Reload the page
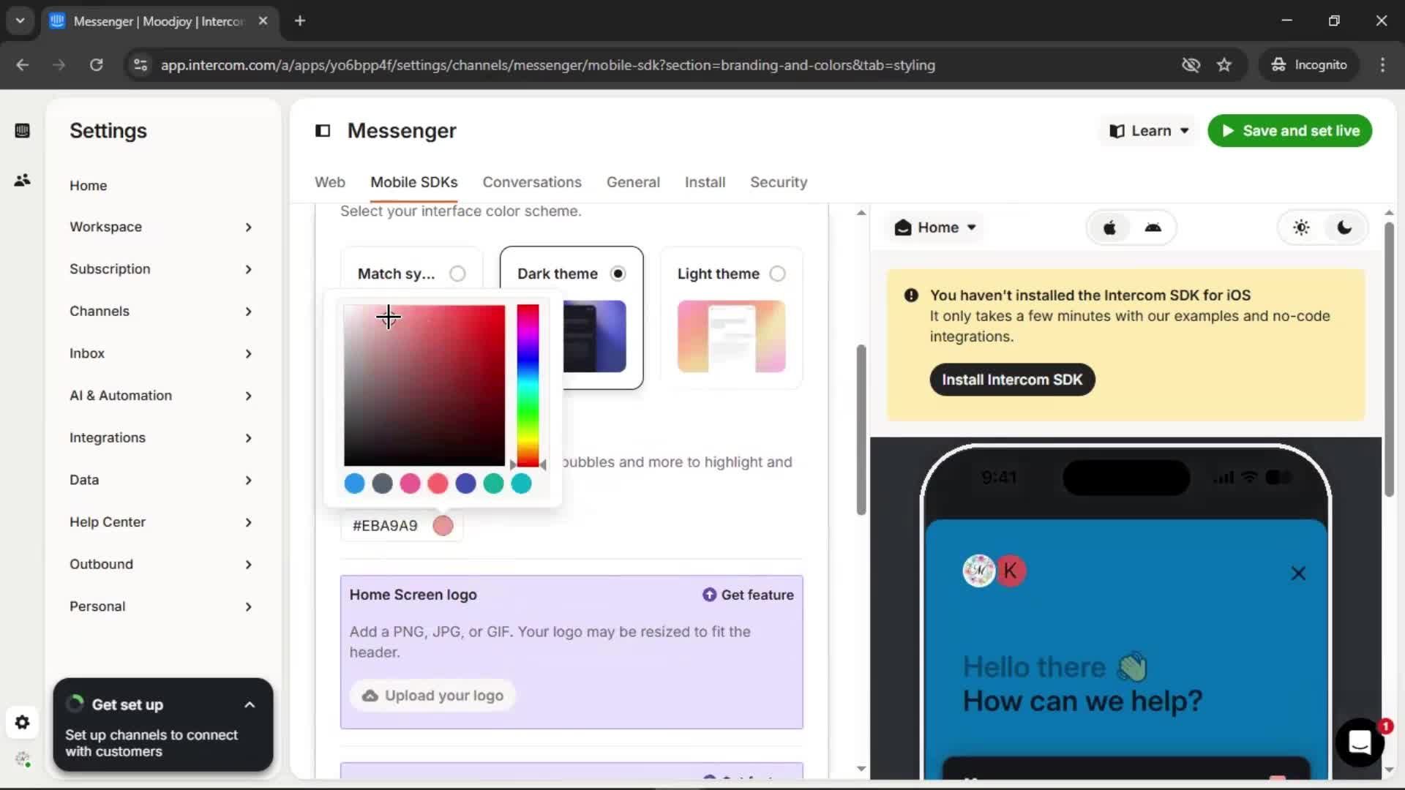This screenshot has height=790, width=1405. point(96,65)
